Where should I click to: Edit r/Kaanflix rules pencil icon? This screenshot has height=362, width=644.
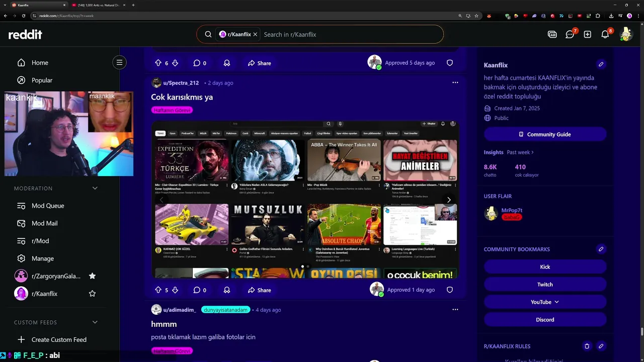click(x=601, y=346)
